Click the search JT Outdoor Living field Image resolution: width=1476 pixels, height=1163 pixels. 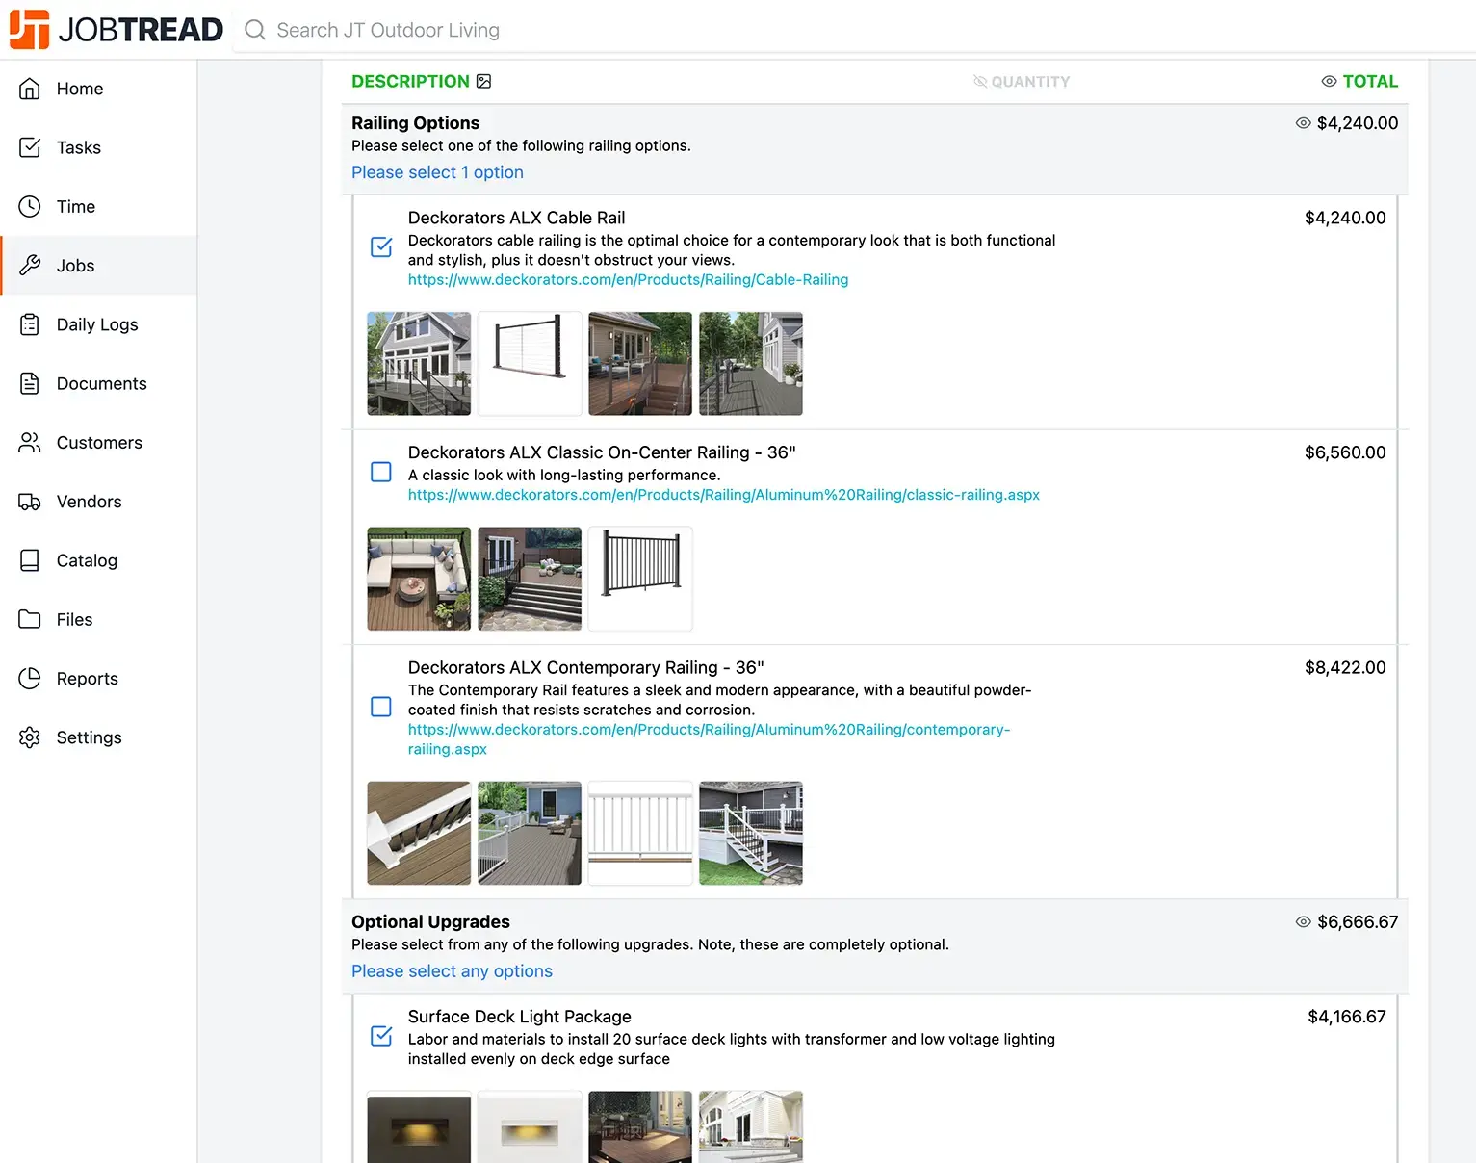[x=387, y=30]
